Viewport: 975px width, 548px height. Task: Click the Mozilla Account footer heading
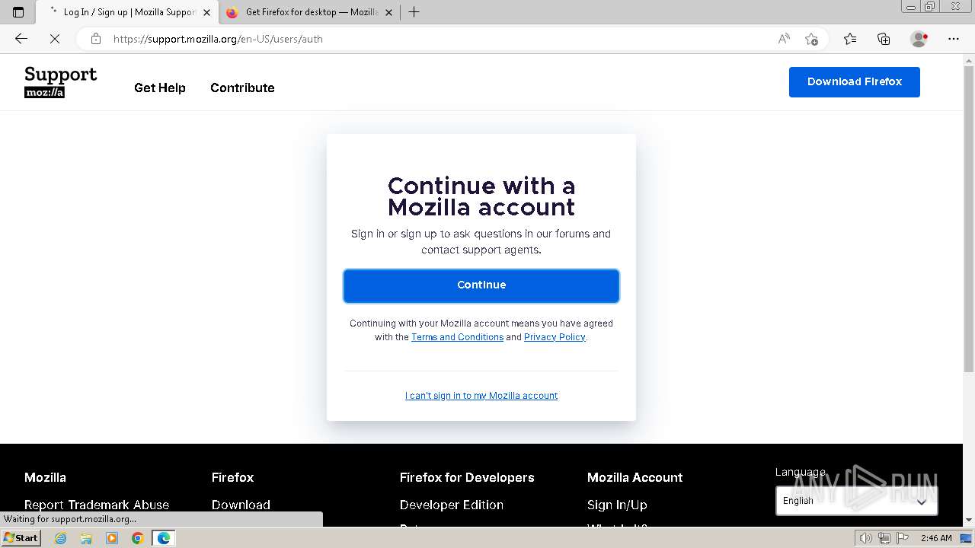635,477
